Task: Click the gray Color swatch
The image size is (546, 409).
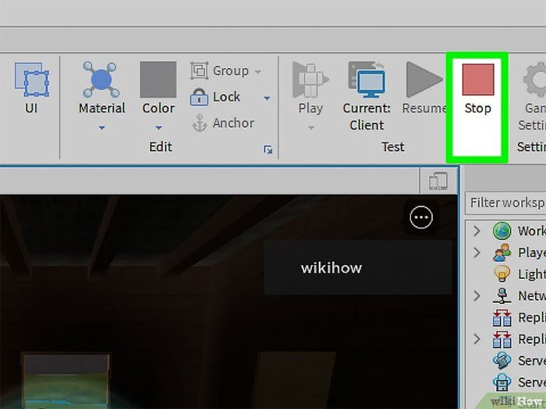Action: click(x=158, y=79)
